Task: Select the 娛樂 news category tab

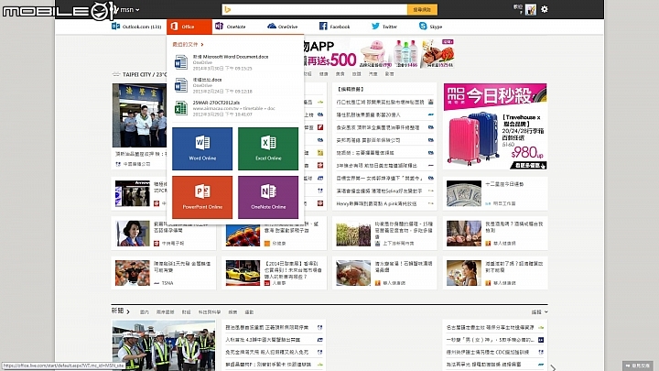Action: pyautogui.click(x=232, y=312)
